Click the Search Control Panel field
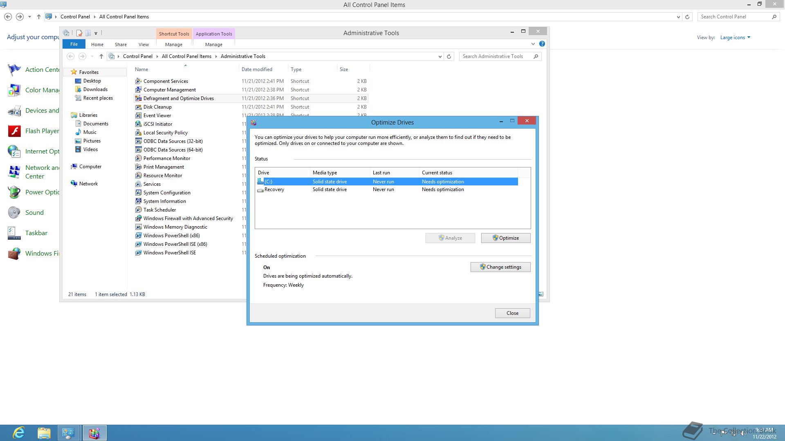 point(734,17)
